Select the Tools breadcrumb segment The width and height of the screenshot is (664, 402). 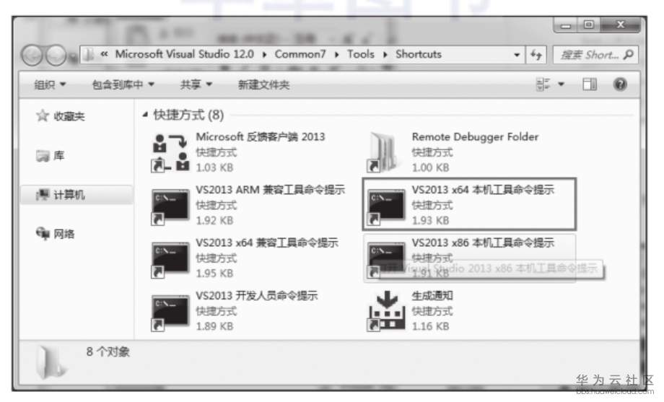pyautogui.click(x=361, y=54)
